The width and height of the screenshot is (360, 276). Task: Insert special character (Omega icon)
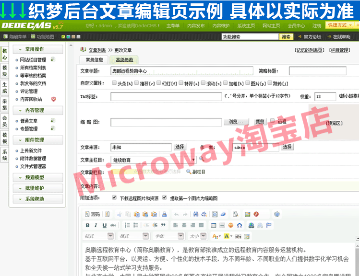(x=240, y=225)
